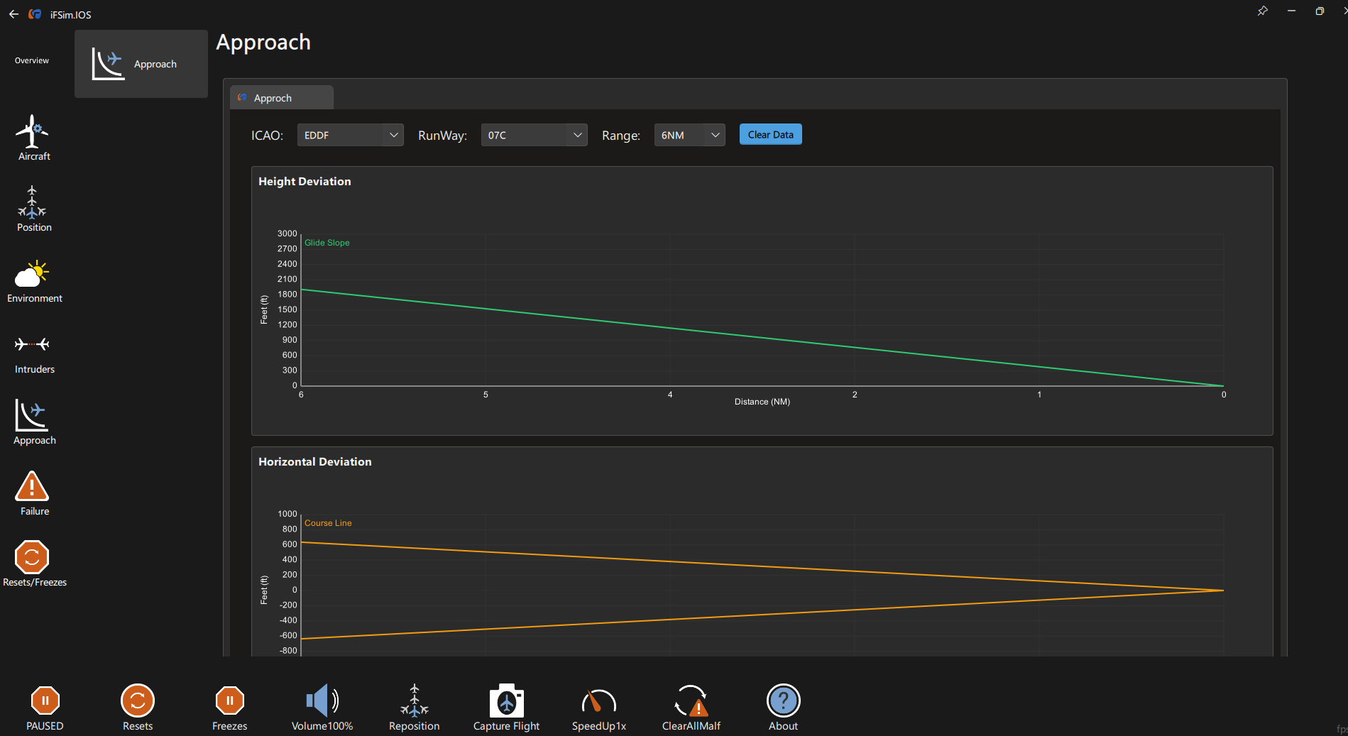The image size is (1348, 736).
Task: Select the Environment weather icon
Action: [x=33, y=274]
